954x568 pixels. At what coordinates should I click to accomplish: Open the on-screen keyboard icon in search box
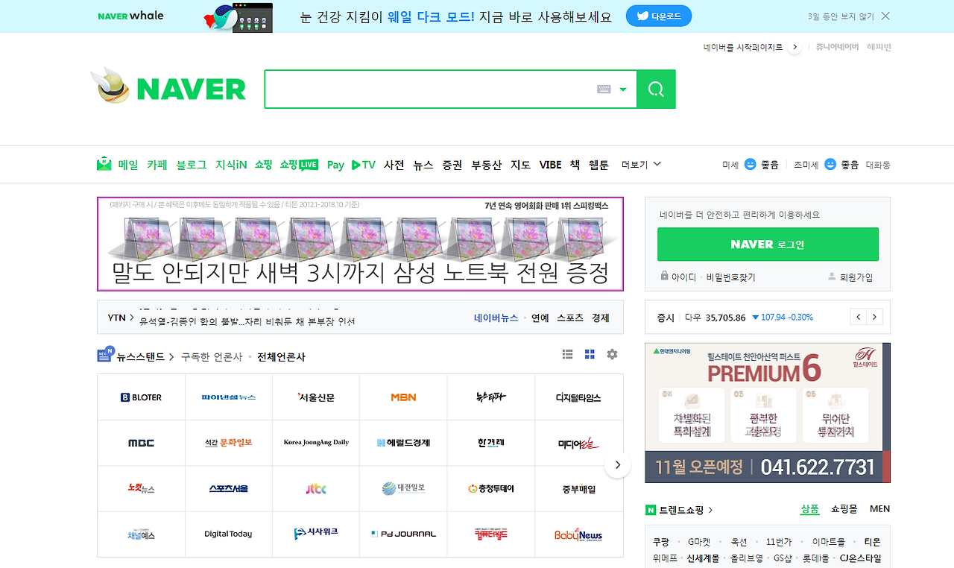point(604,89)
